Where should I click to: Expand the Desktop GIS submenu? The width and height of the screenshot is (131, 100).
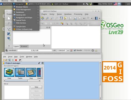click(x=26, y=15)
